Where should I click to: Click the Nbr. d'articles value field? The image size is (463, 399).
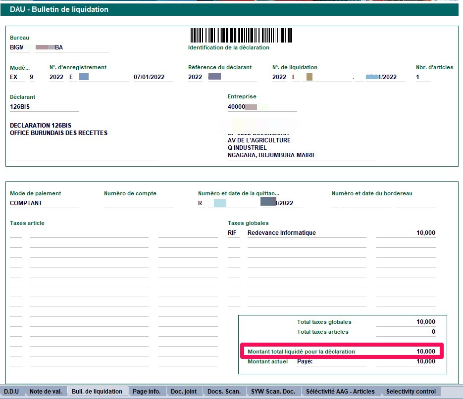[x=422, y=77]
